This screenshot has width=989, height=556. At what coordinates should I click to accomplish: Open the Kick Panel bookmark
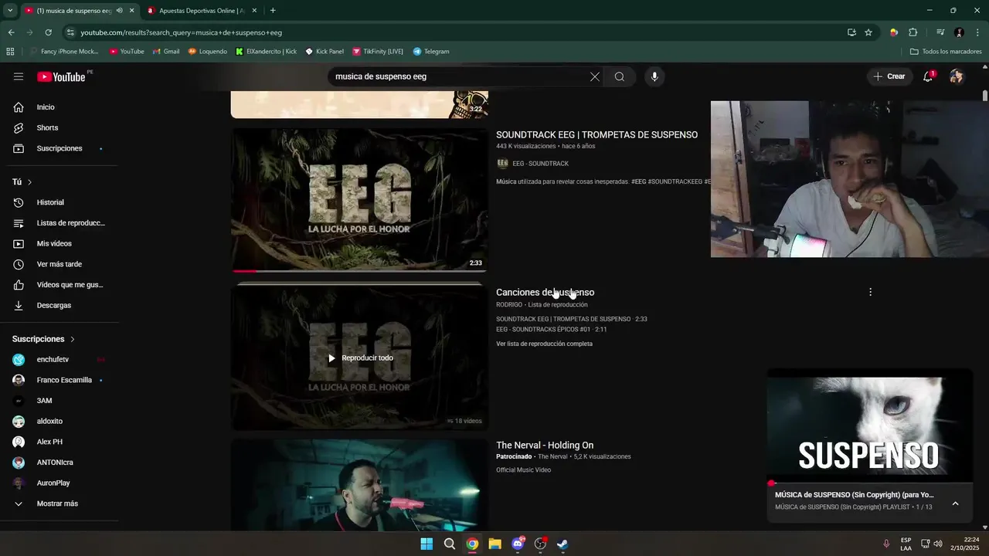pos(325,52)
